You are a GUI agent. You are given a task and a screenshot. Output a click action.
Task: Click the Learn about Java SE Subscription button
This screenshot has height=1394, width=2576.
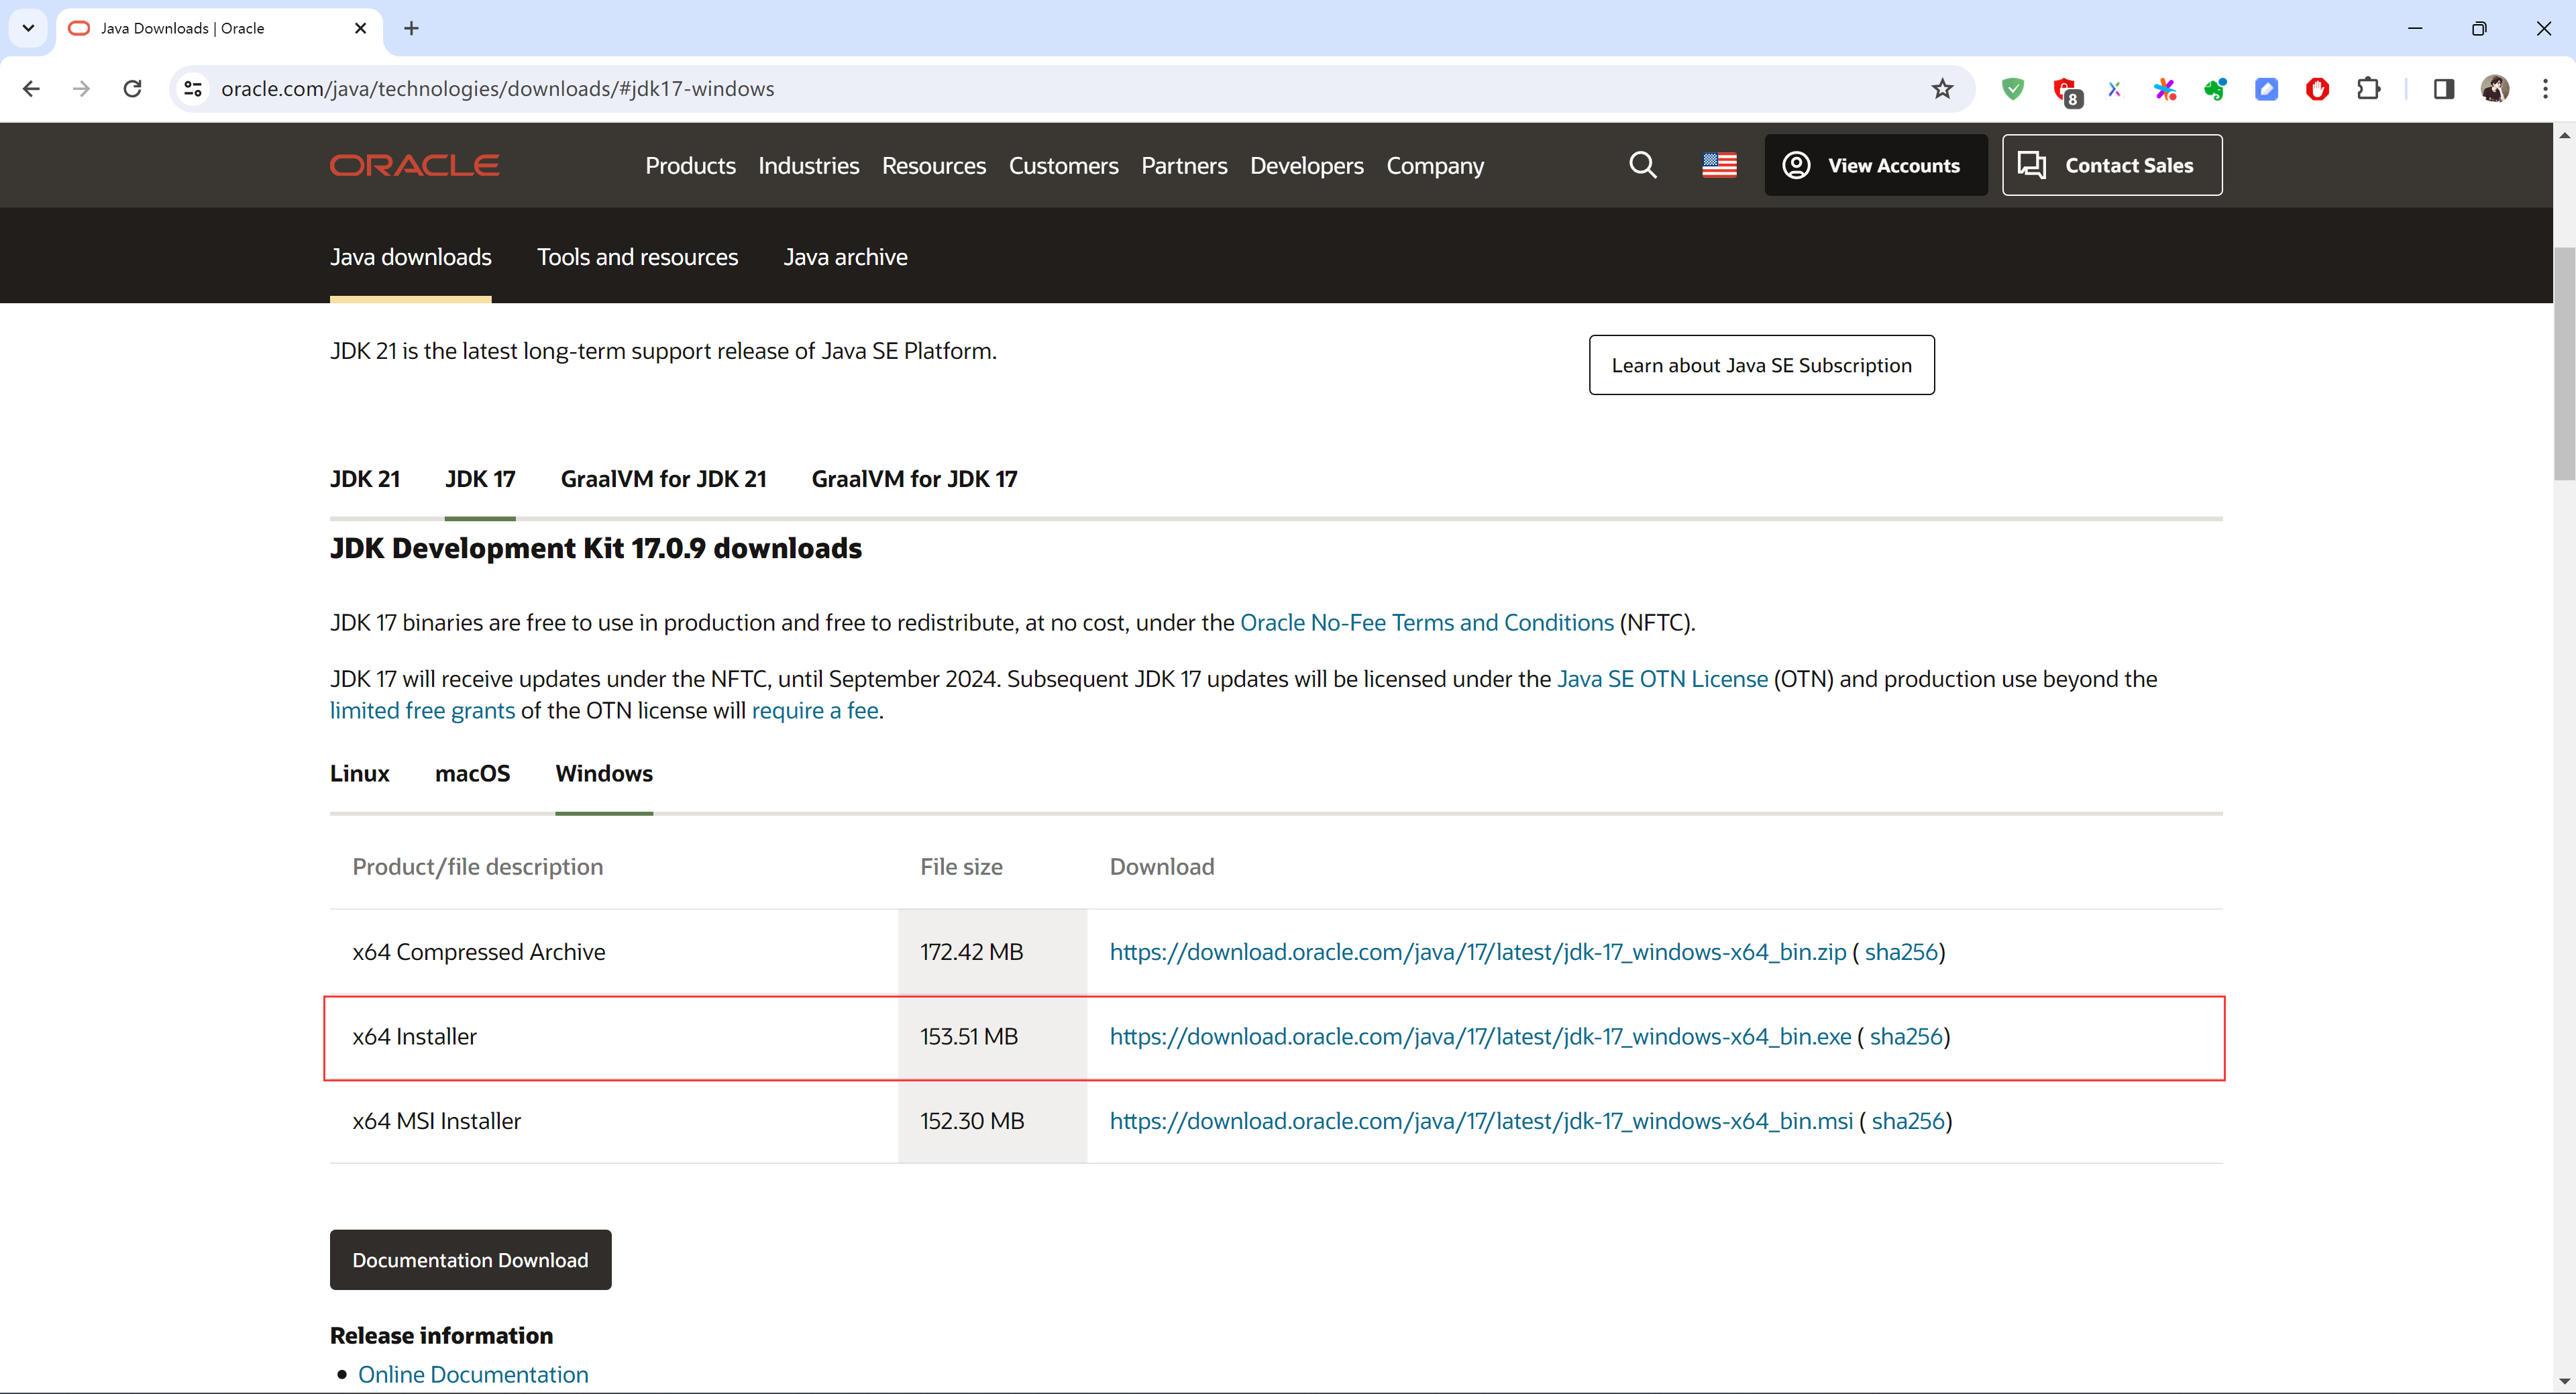click(1761, 364)
